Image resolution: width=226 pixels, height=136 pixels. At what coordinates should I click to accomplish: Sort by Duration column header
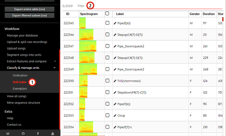[x=209, y=14]
